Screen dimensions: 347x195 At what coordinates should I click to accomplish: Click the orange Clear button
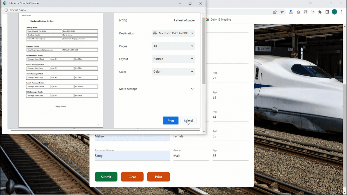coord(132,177)
